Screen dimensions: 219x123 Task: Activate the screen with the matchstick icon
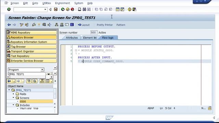(x=39, y=25)
